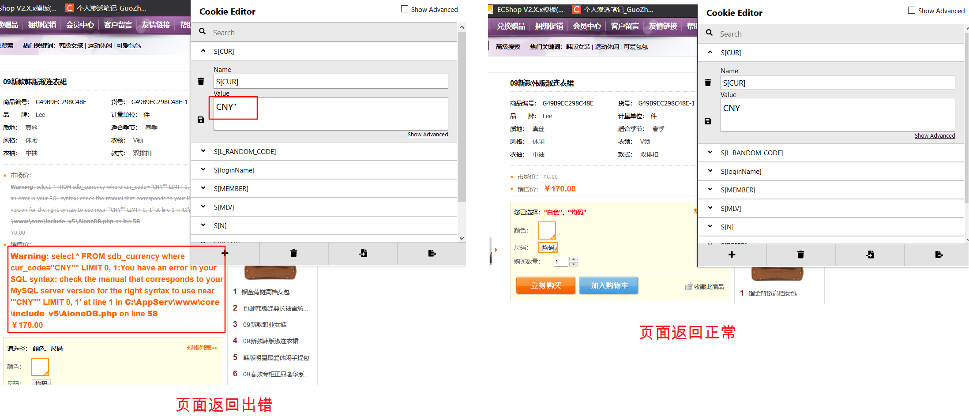Click the 收藏此商品 favorite icon on normal page

pos(689,287)
